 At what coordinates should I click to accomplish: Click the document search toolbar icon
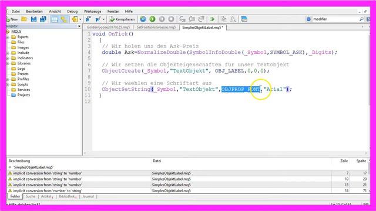[x=233, y=19]
